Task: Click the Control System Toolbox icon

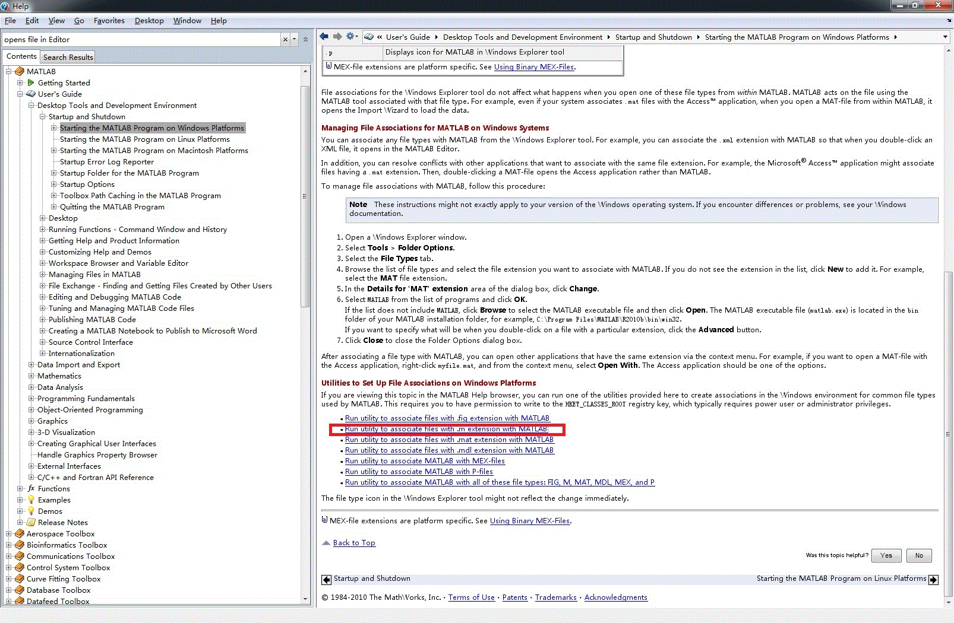Action: tap(20, 567)
